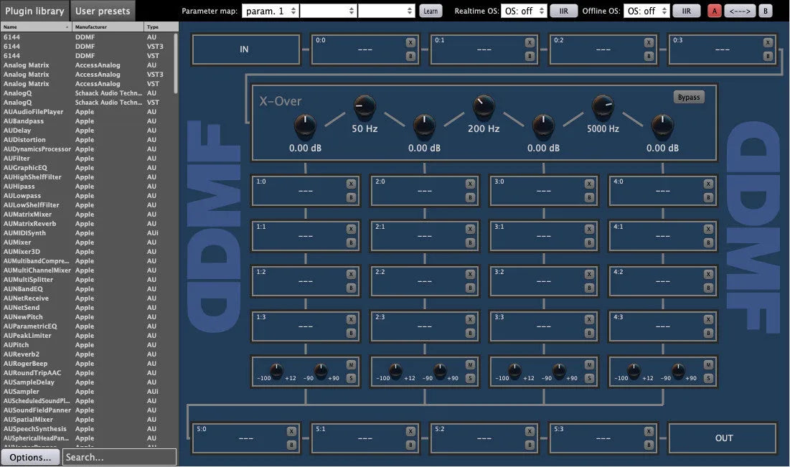This screenshot has width=790, height=467.
Task: Remove the plugin in slot 2:2
Action: (470, 274)
